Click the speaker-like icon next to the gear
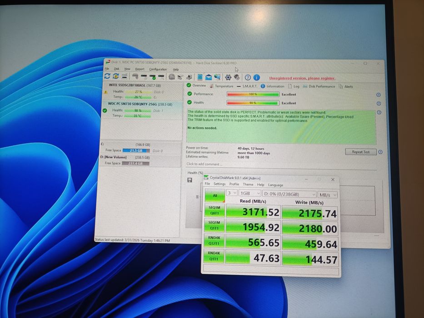This screenshot has height=318, width=424. pyautogui.click(x=237, y=78)
